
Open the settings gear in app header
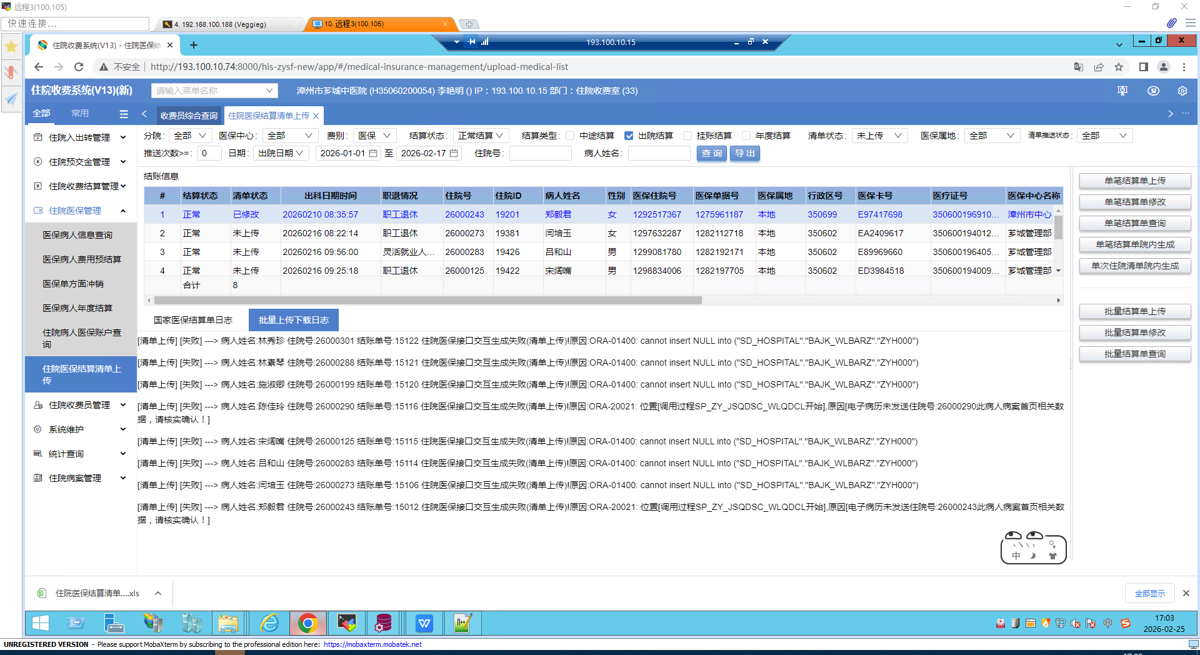1182,91
